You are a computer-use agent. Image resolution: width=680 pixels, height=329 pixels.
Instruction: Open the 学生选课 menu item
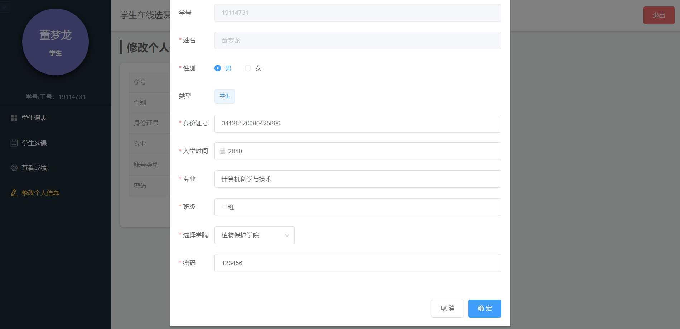[56, 143]
